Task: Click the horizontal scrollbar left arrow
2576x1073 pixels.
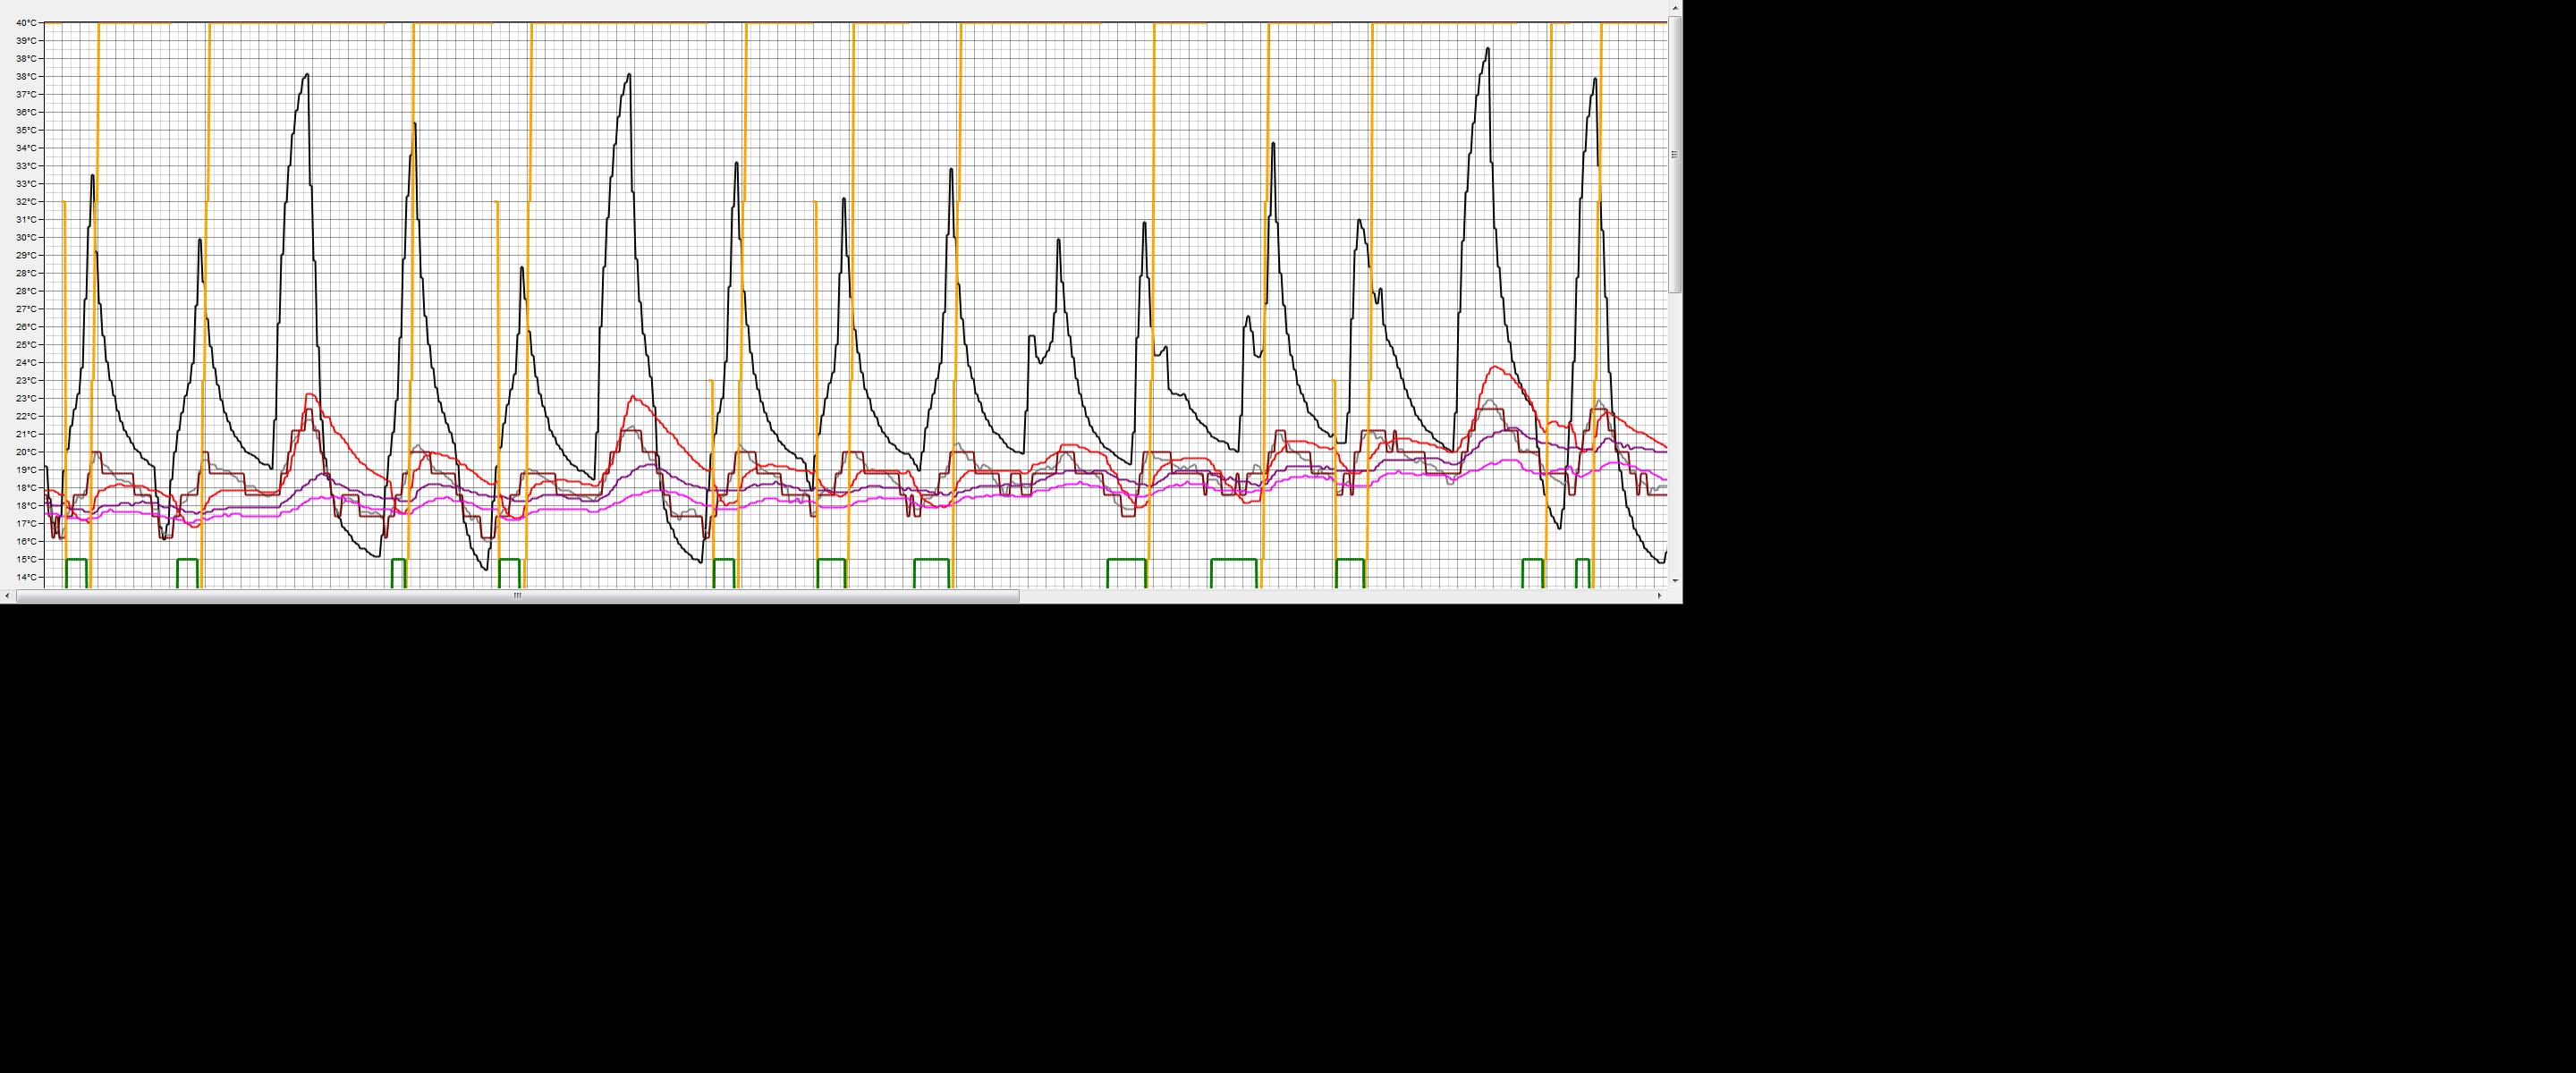Action: [7, 596]
